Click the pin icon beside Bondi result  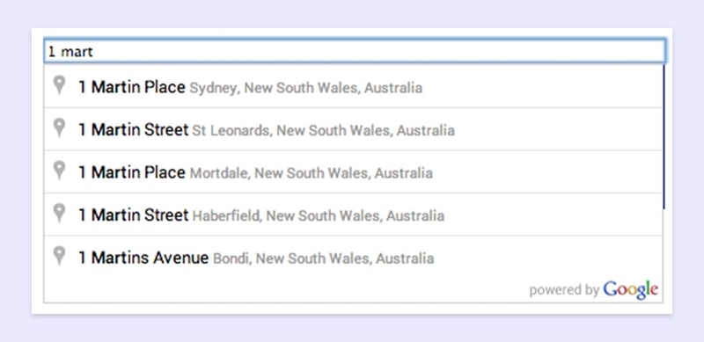tap(59, 256)
